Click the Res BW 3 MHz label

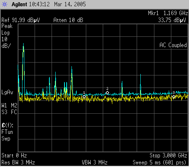tap(18, 163)
